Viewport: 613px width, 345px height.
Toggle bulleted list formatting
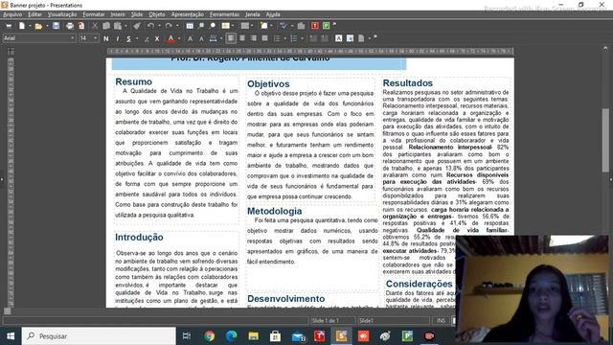point(277,38)
